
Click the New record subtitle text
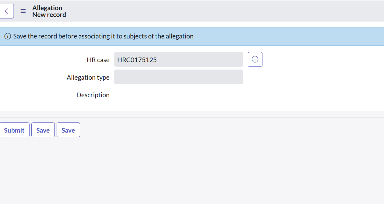click(49, 15)
